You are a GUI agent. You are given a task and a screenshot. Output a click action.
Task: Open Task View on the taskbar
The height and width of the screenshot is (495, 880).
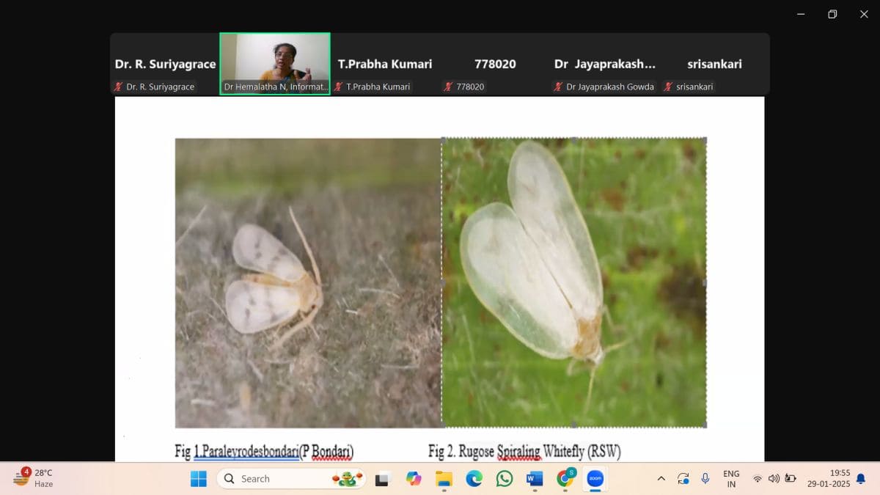pyautogui.click(x=383, y=479)
